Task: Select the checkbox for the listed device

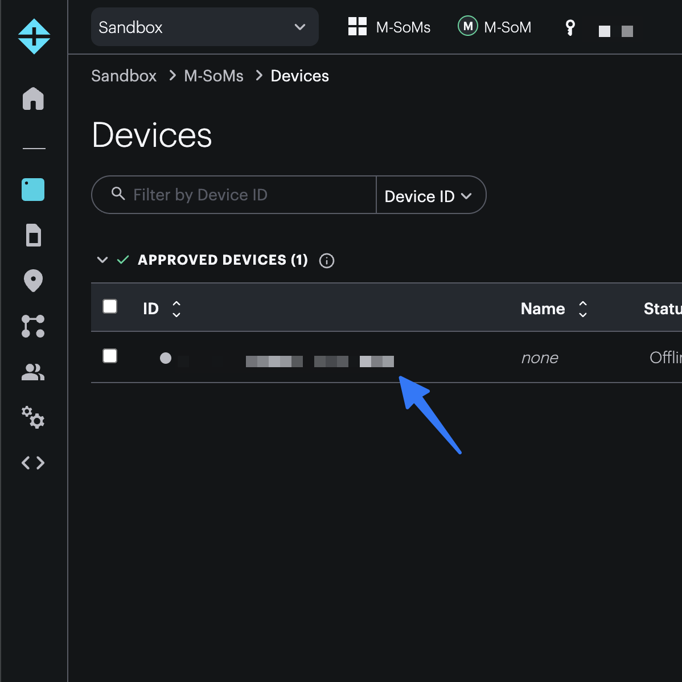Action: tap(110, 356)
